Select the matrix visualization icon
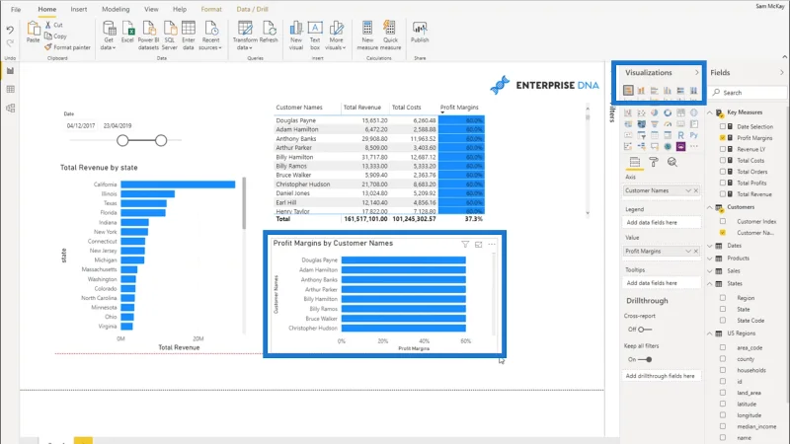The height and width of the screenshot is (444, 790). click(x=668, y=135)
